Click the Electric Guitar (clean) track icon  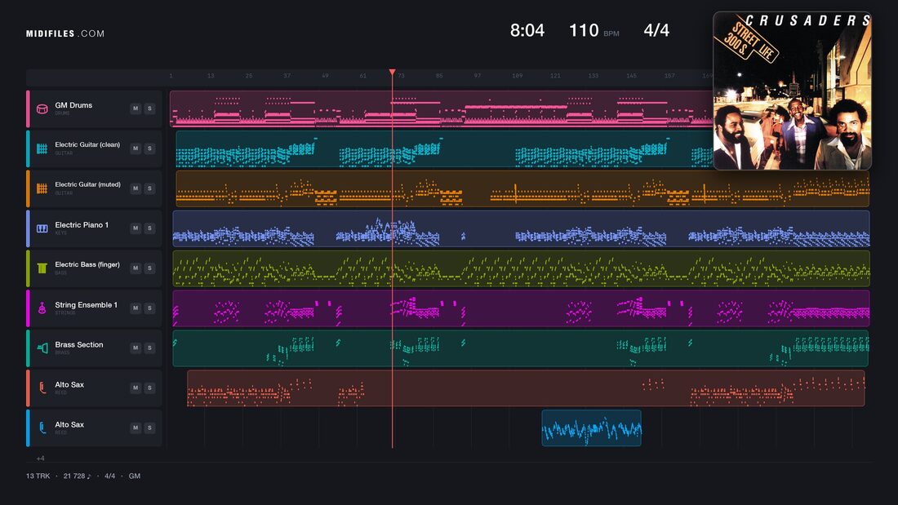tap(42, 148)
